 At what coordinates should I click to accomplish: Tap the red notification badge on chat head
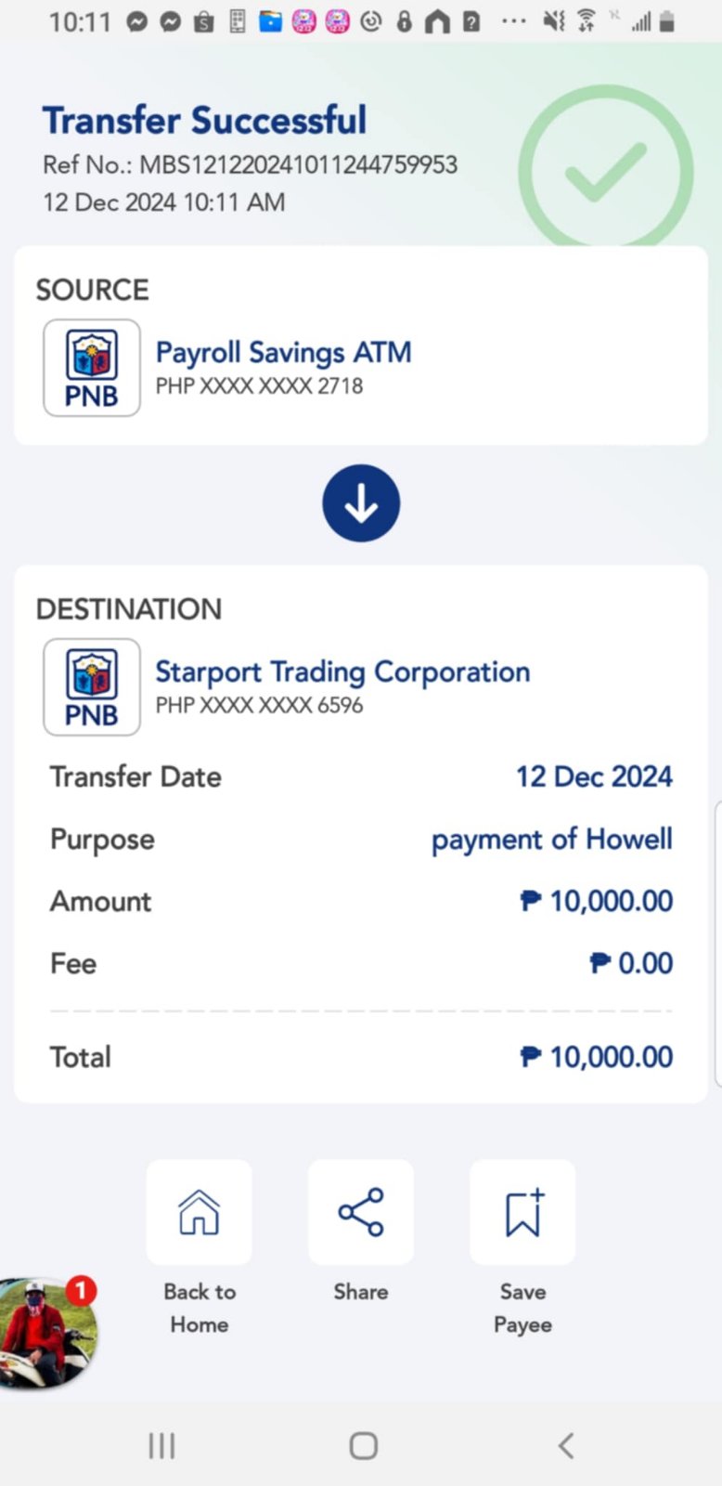click(x=81, y=1290)
